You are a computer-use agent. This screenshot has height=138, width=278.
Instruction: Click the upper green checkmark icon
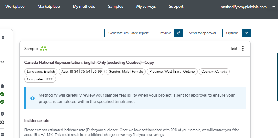click(2, 94)
